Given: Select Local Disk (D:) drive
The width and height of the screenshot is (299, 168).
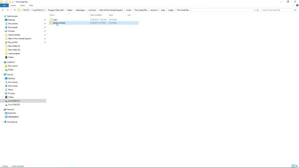Looking at the screenshot, I should 14,105.
